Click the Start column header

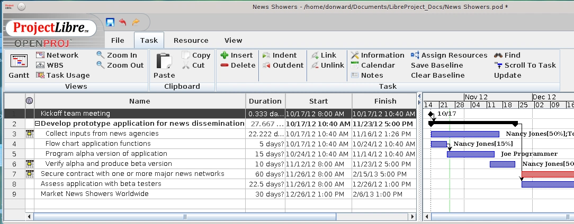click(x=318, y=101)
